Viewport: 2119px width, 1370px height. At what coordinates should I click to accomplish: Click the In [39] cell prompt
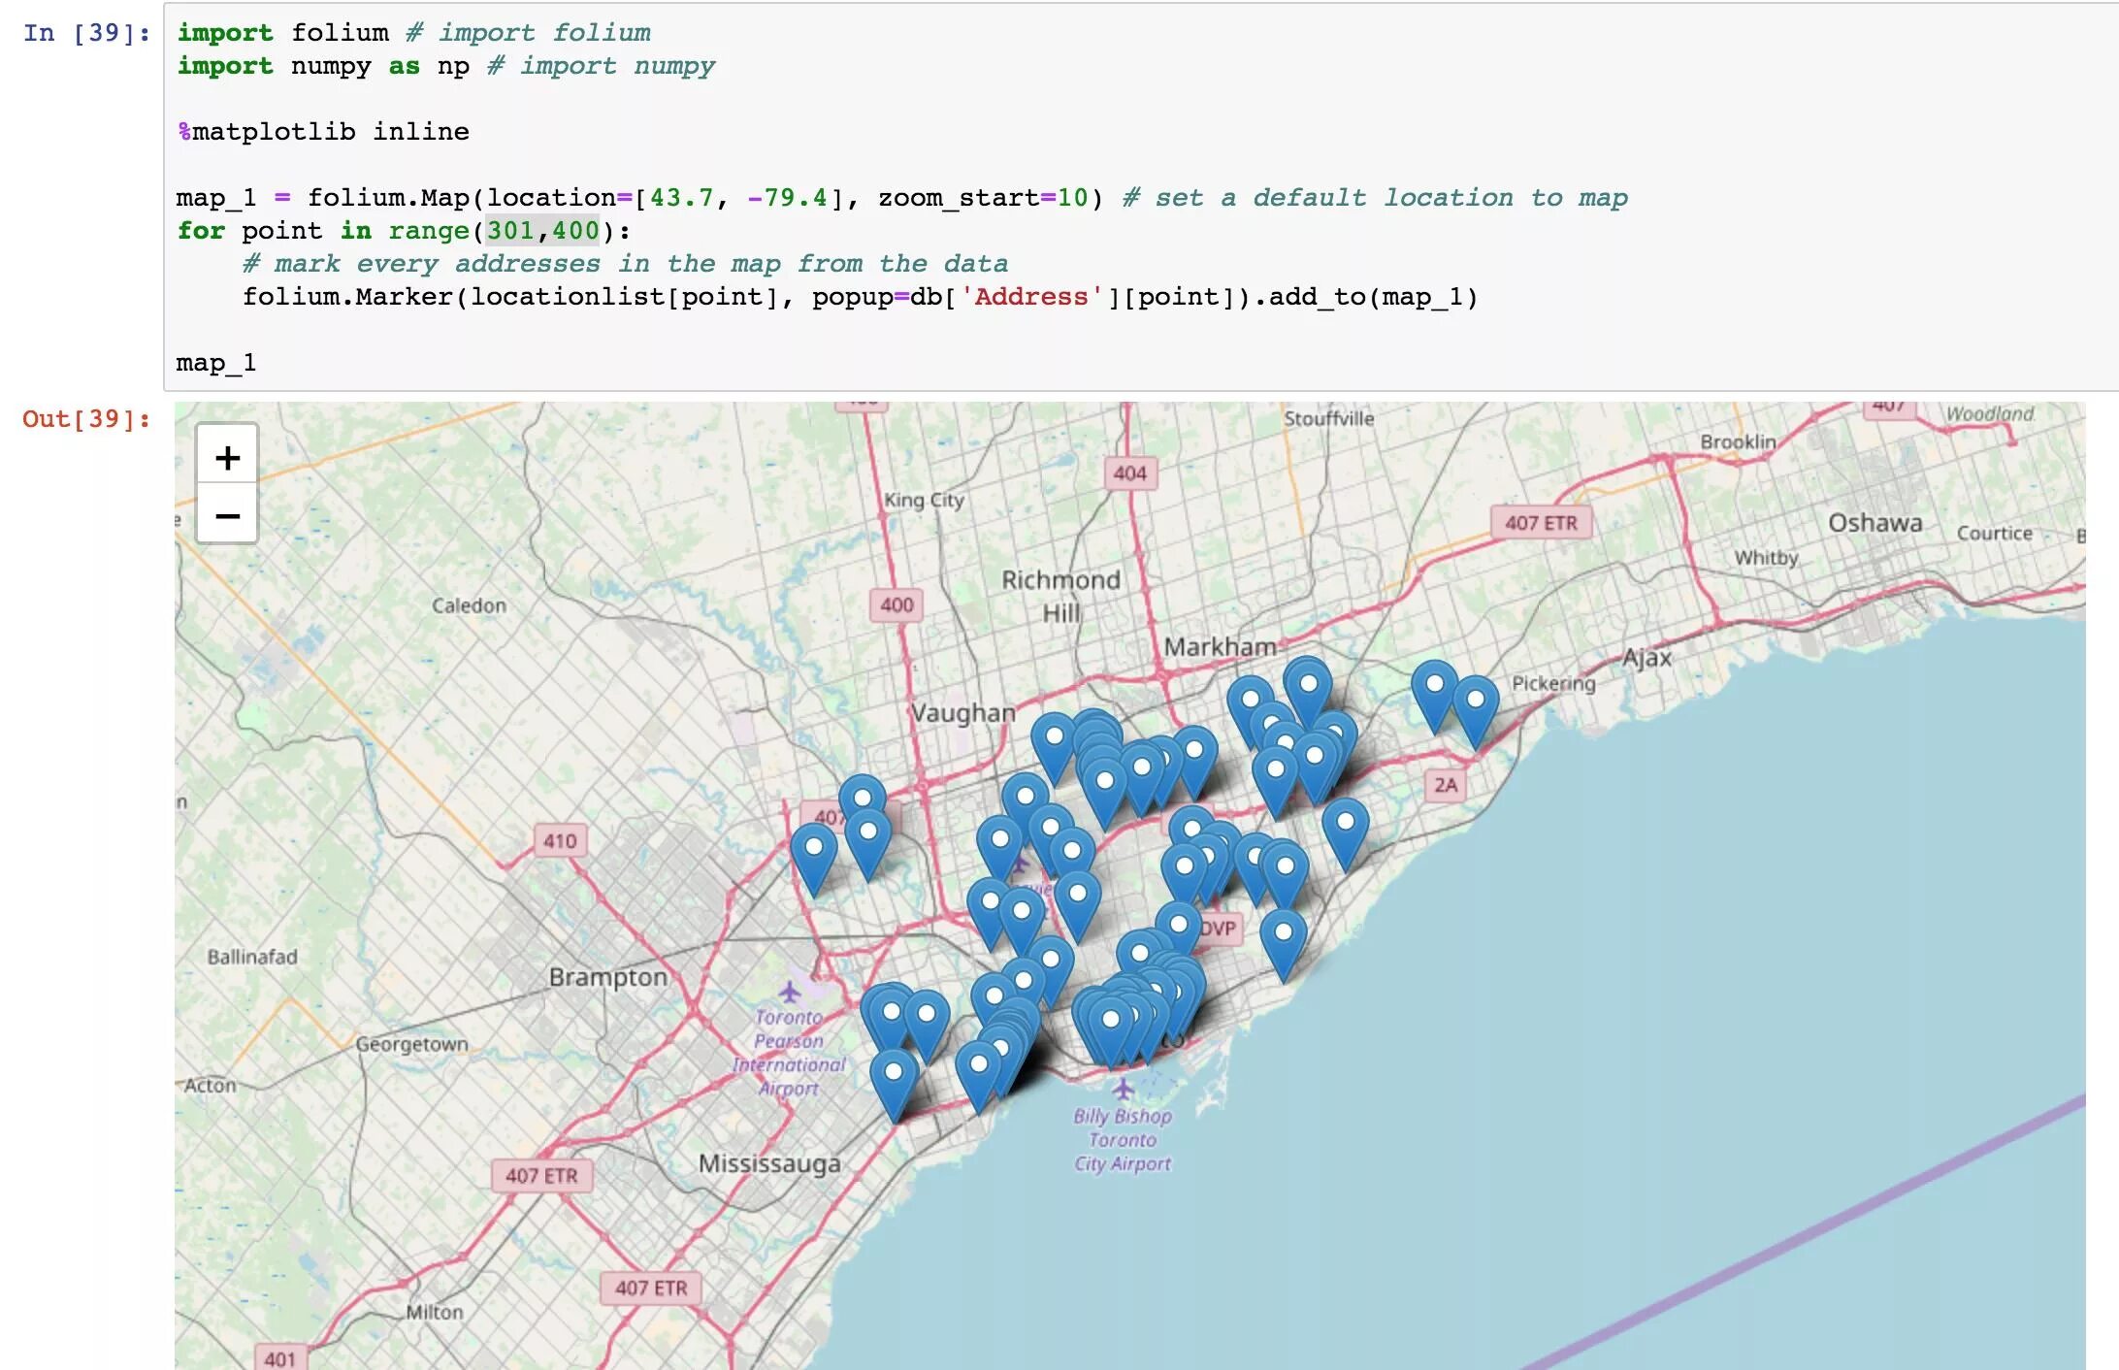(85, 33)
